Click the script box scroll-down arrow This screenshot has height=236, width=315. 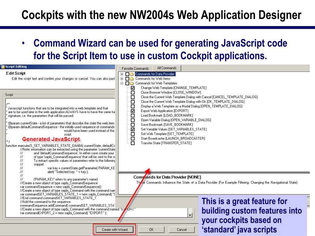190,215
